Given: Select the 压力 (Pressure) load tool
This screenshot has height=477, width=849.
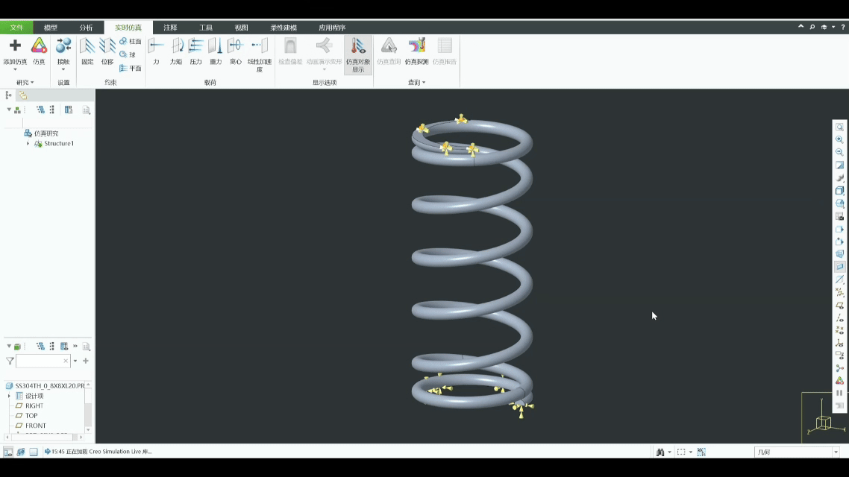Looking at the screenshot, I should [195, 51].
